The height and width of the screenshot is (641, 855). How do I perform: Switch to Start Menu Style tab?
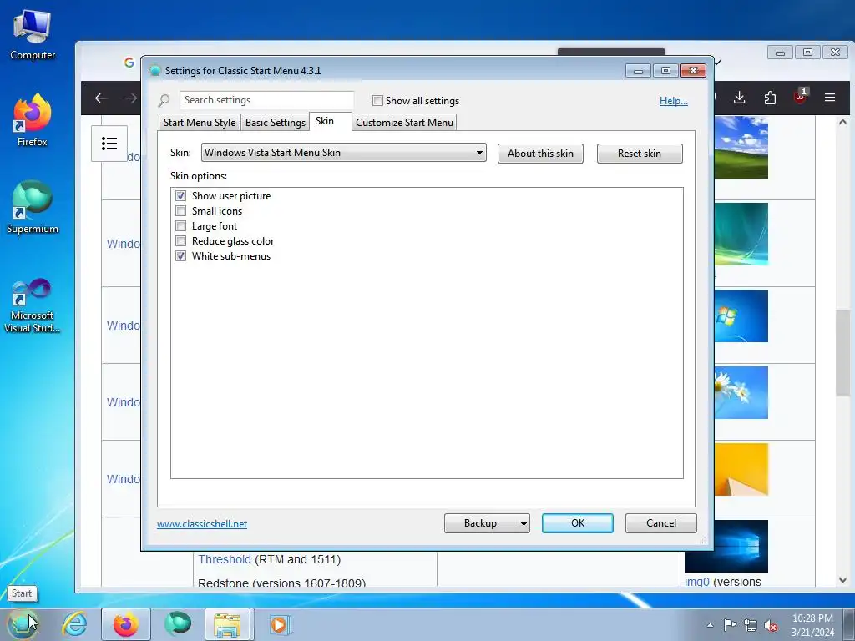point(199,123)
